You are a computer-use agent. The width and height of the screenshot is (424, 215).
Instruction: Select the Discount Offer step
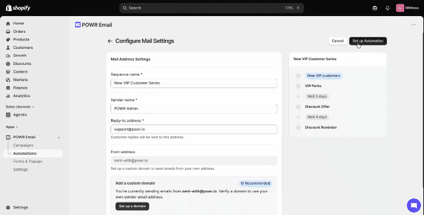coord(317,107)
